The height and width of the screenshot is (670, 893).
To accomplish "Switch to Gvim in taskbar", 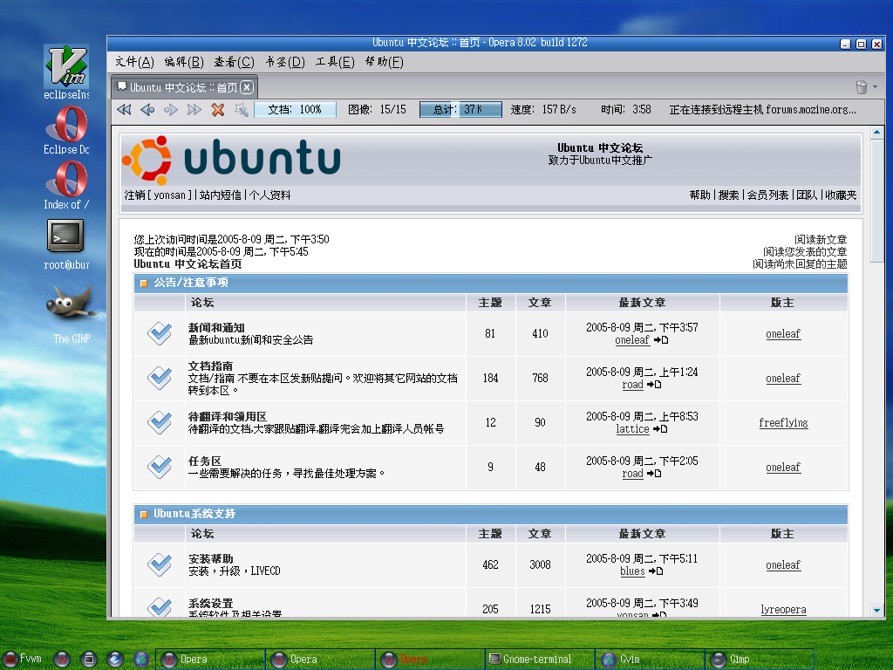I will point(650,660).
